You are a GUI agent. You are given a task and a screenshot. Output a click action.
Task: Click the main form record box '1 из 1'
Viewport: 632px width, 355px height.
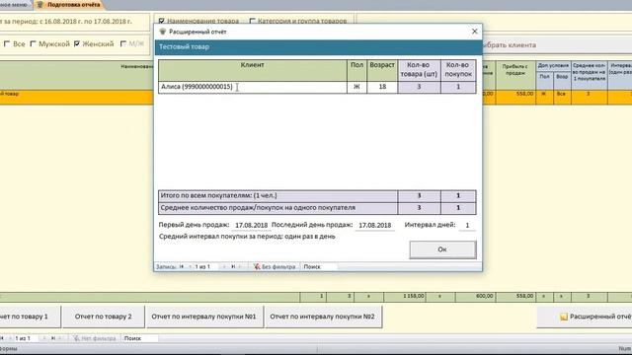pyautogui.click(x=27, y=338)
